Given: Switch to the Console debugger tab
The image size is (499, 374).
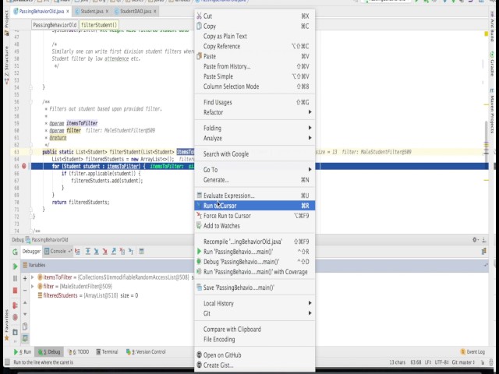Looking at the screenshot, I should (58, 251).
